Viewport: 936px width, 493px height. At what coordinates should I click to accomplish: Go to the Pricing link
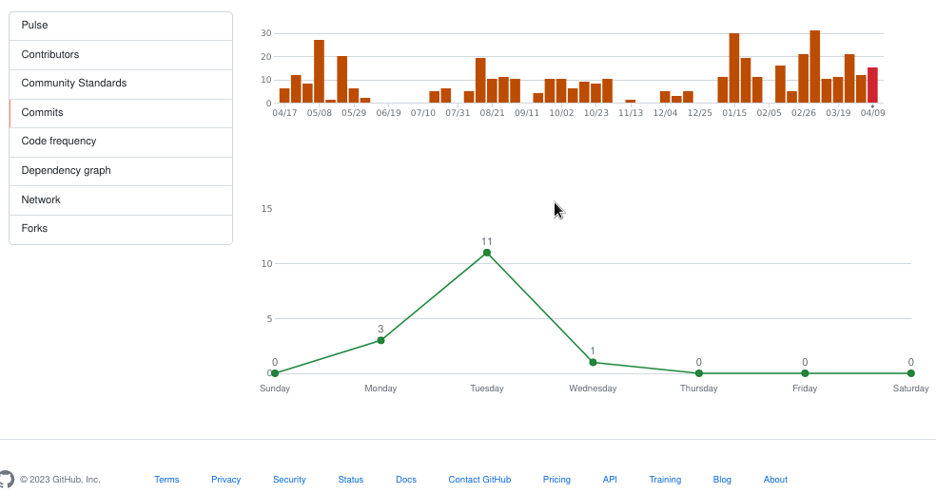click(x=556, y=480)
